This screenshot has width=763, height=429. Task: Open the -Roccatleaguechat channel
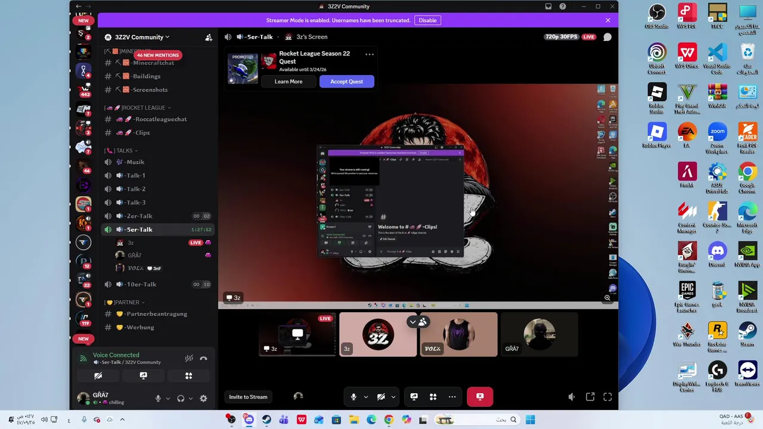(x=157, y=119)
